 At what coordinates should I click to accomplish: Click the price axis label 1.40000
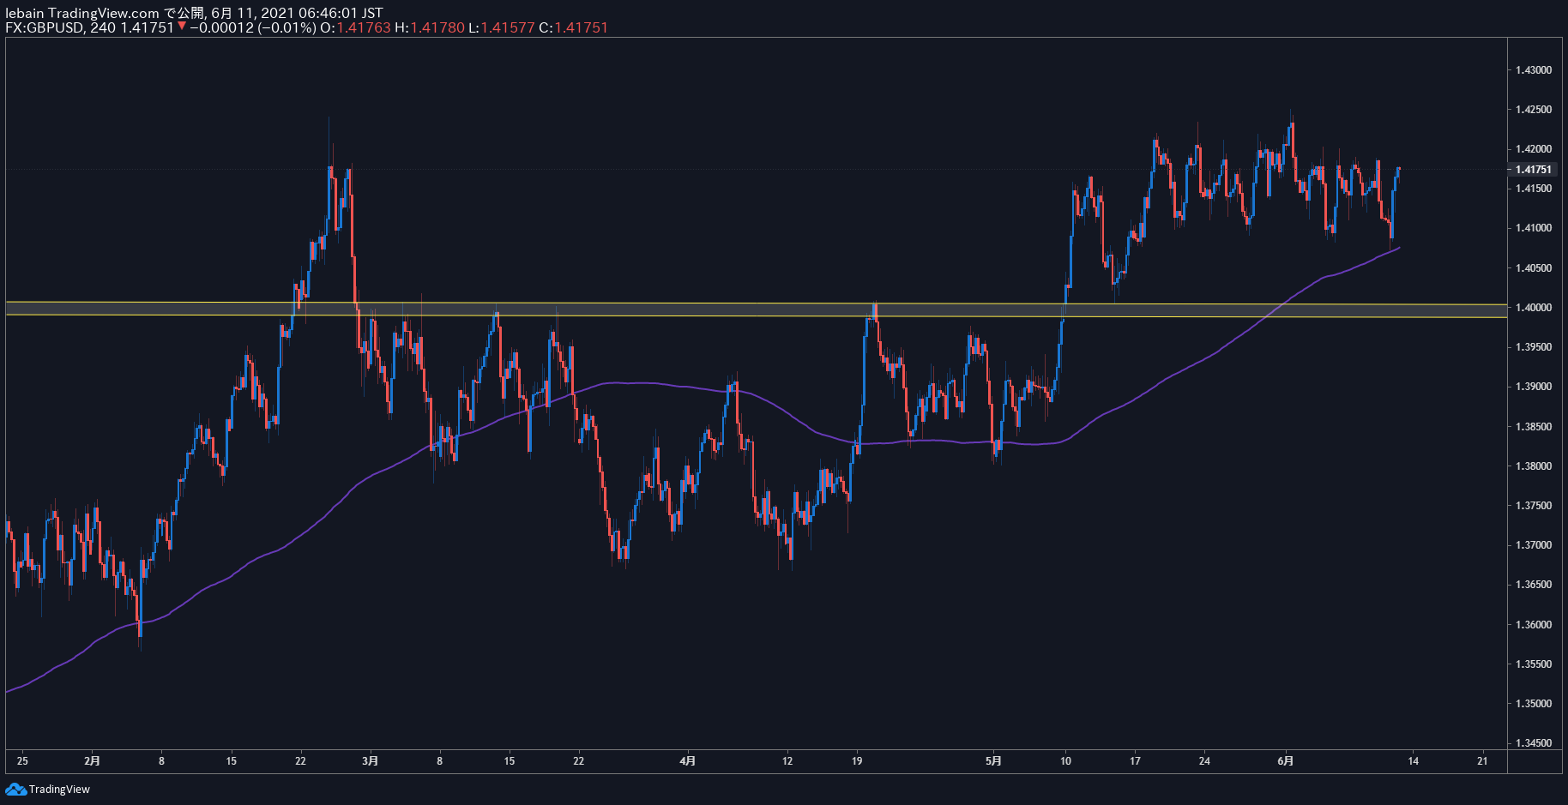pyautogui.click(x=1533, y=308)
